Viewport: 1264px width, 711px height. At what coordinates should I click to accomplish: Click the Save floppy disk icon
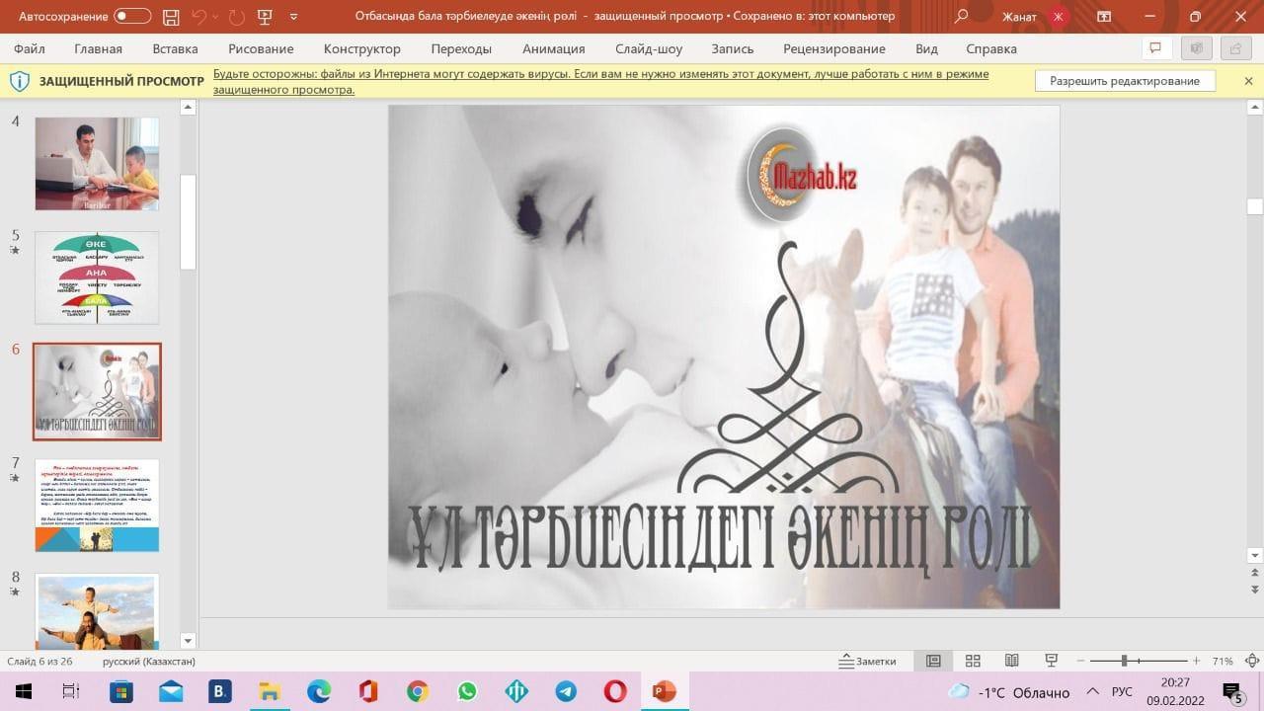pos(171,17)
